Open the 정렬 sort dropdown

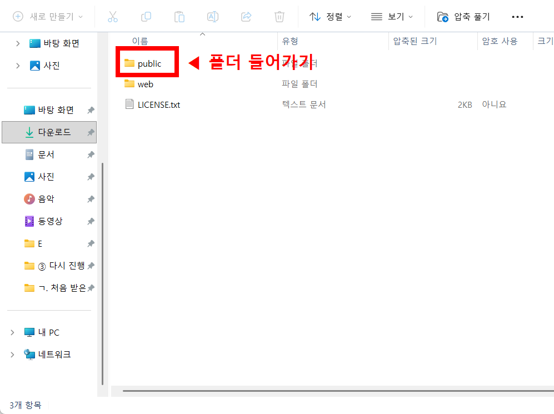pyautogui.click(x=330, y=17)
